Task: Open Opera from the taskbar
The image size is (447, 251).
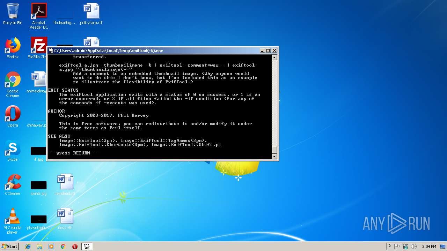Action: point(75,246)
